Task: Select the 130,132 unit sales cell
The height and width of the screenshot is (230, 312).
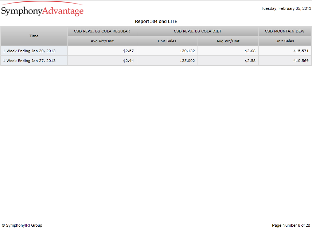Action: (x=167, y=51)
